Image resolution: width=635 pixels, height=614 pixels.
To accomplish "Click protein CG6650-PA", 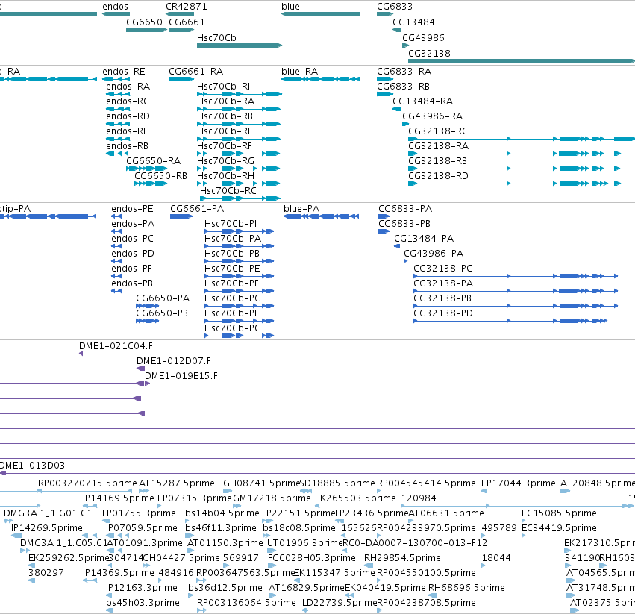I will coord(163,298).
